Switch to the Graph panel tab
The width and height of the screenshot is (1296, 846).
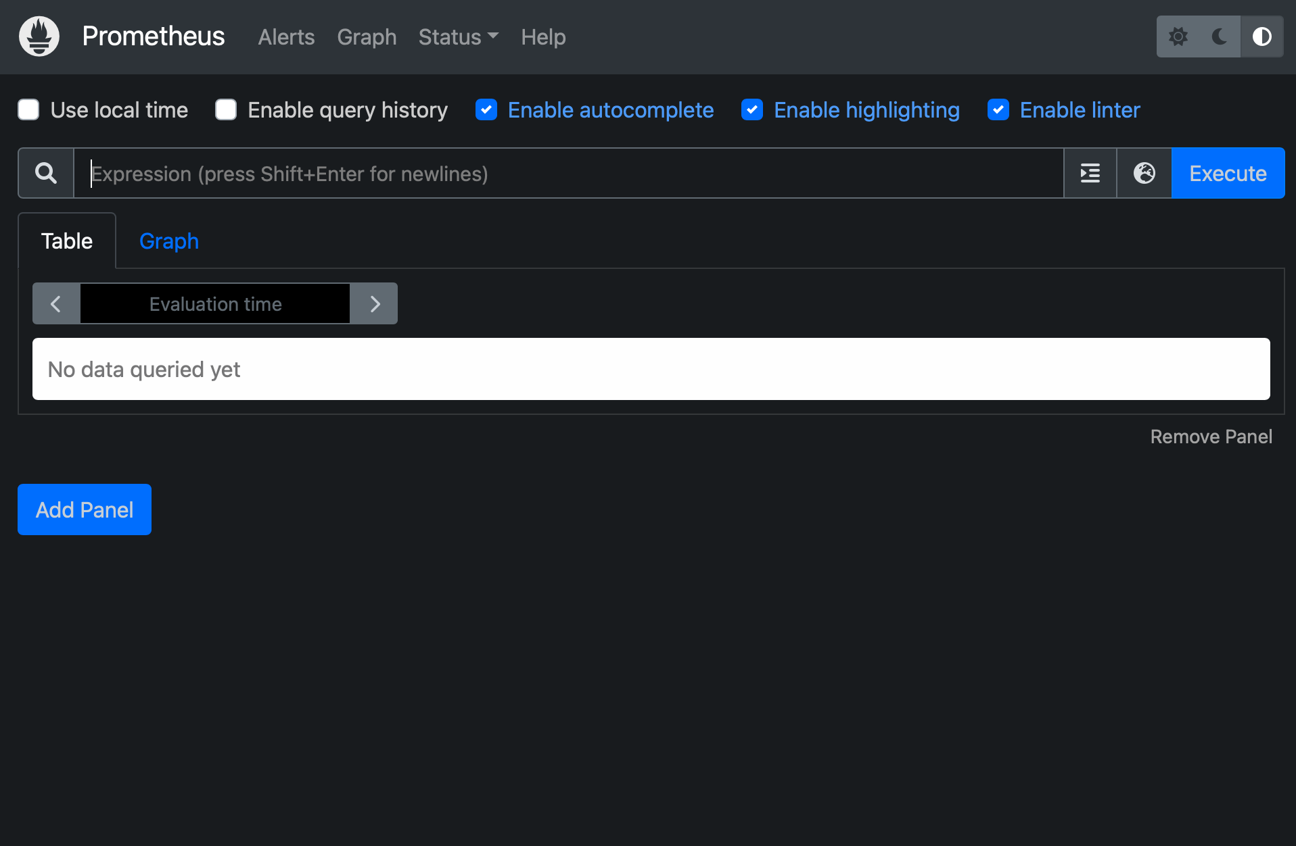[x=169, y=241]
